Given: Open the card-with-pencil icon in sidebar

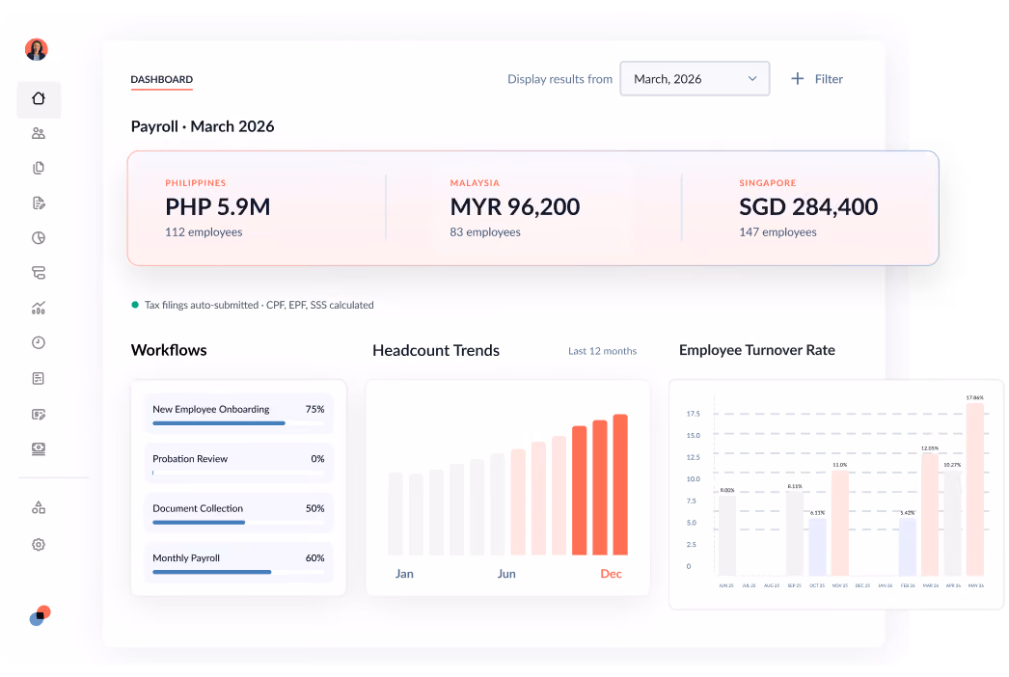Looking at the screenshot, I should [x=39, y=414].
